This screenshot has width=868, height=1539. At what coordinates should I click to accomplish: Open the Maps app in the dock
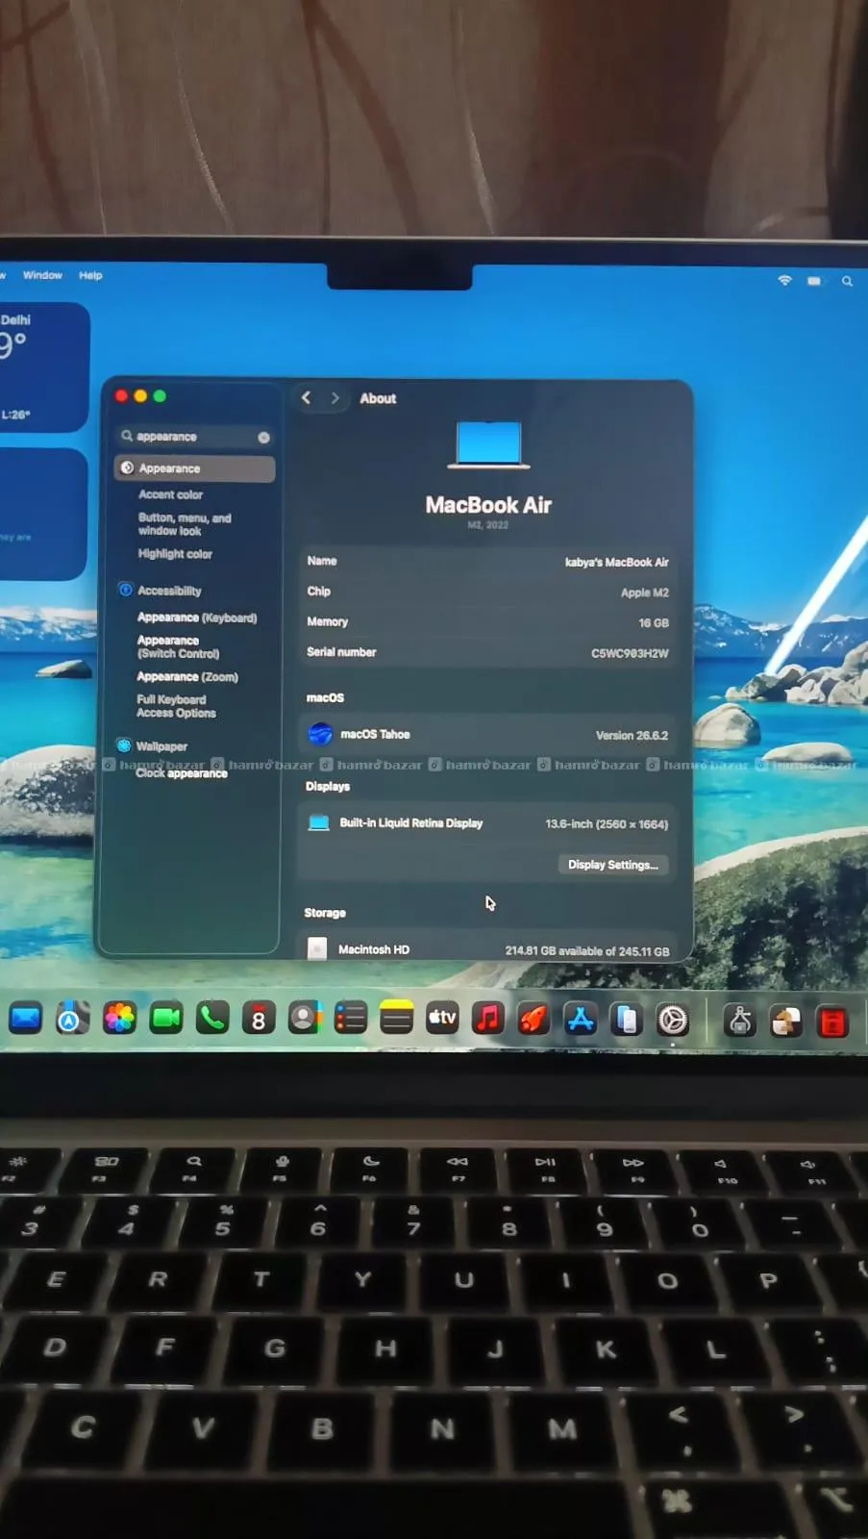(x=71, y=1018)
